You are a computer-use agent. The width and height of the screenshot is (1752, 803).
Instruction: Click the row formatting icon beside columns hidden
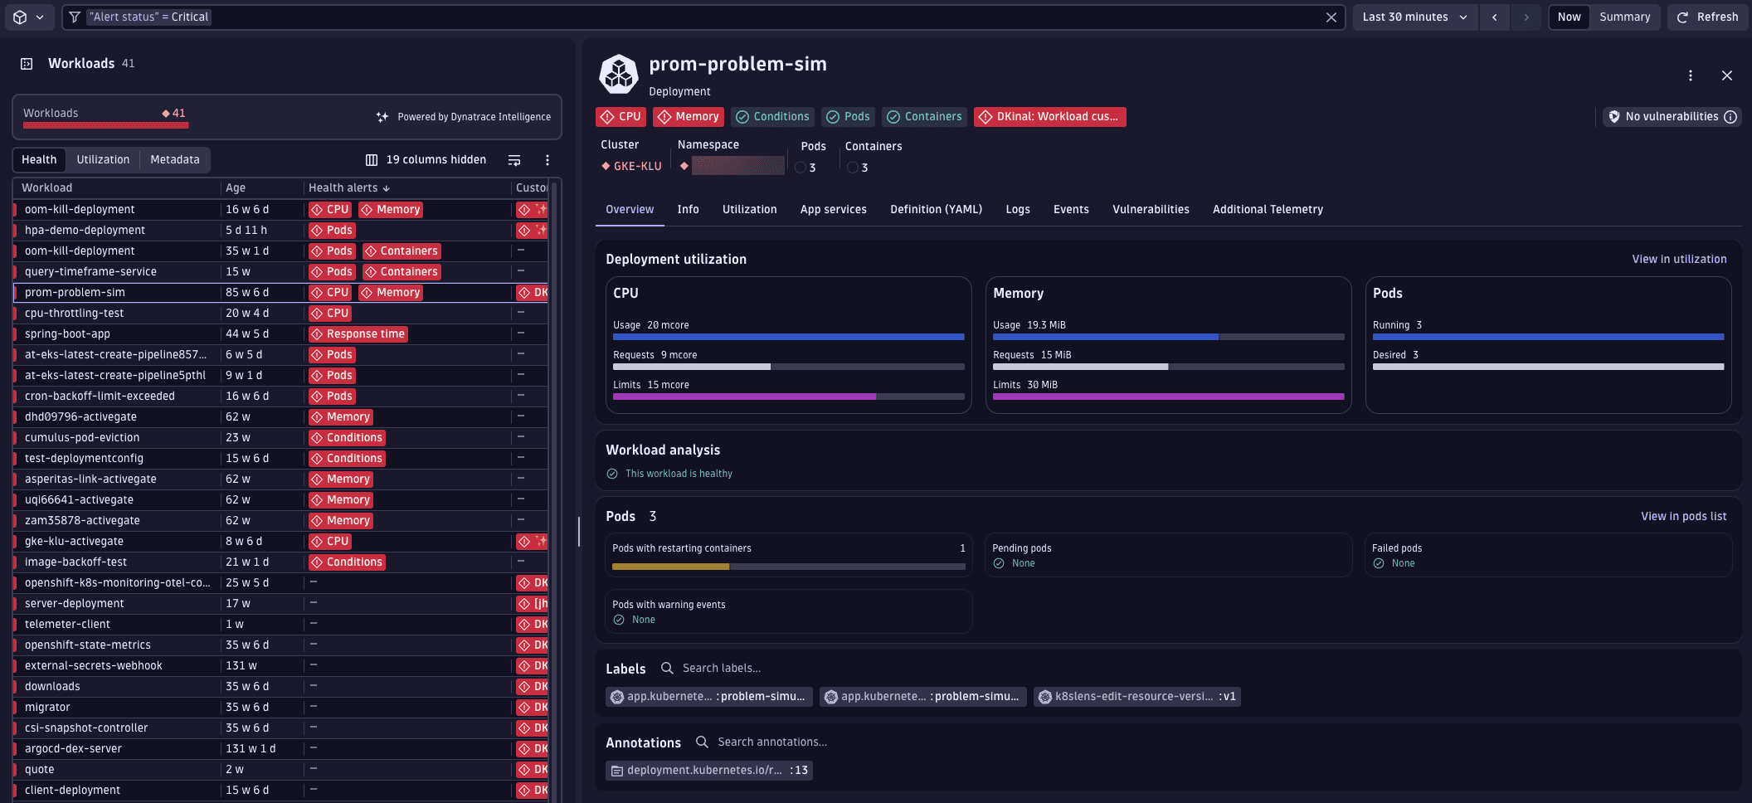coord(513,159)
